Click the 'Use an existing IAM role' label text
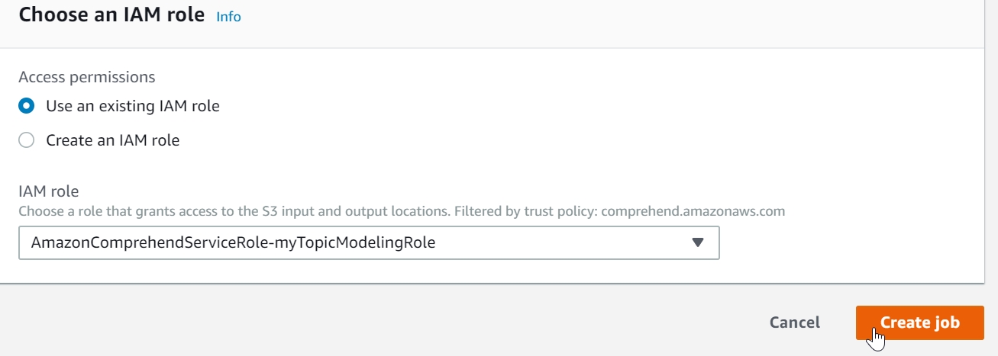Screen dimensions: 998x356 pyautogui.click(x=133, y=107)
